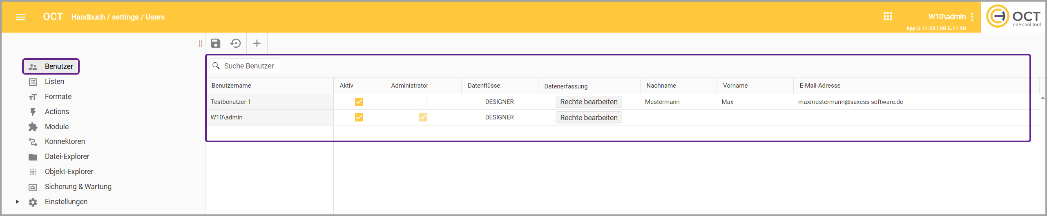The height and width of the screenshot is (216, 1047).
Task: Open Konnektoren in the sidebar
Action: [x=65, y=141]
